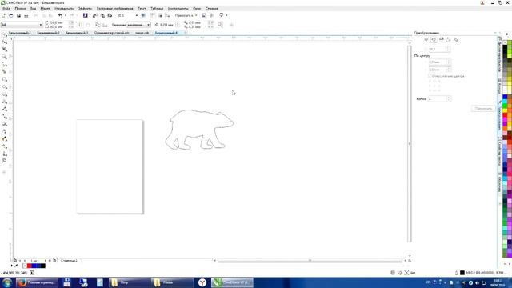Click the Open file icon
Viewport: 512px width, 288px height.
10,15
